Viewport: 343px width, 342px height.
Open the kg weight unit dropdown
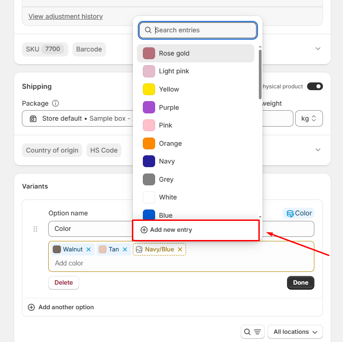[x=309, y=118]
